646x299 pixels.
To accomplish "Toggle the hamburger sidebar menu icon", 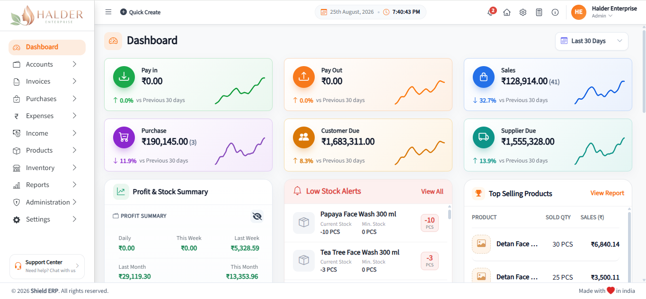I will coord(108,12).
